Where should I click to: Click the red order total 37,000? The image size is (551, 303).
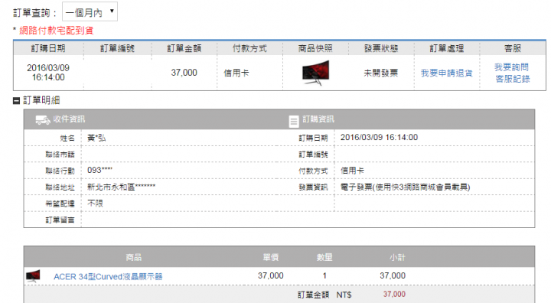[394, 294]
